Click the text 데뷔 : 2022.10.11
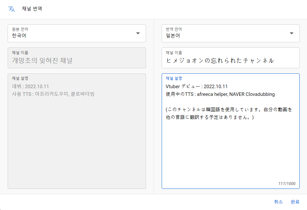The height and width of the screenshot is (210, 307). coord(30,87)
